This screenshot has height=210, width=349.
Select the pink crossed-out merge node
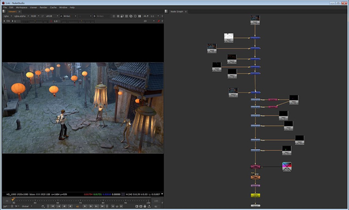coord(255,166)
